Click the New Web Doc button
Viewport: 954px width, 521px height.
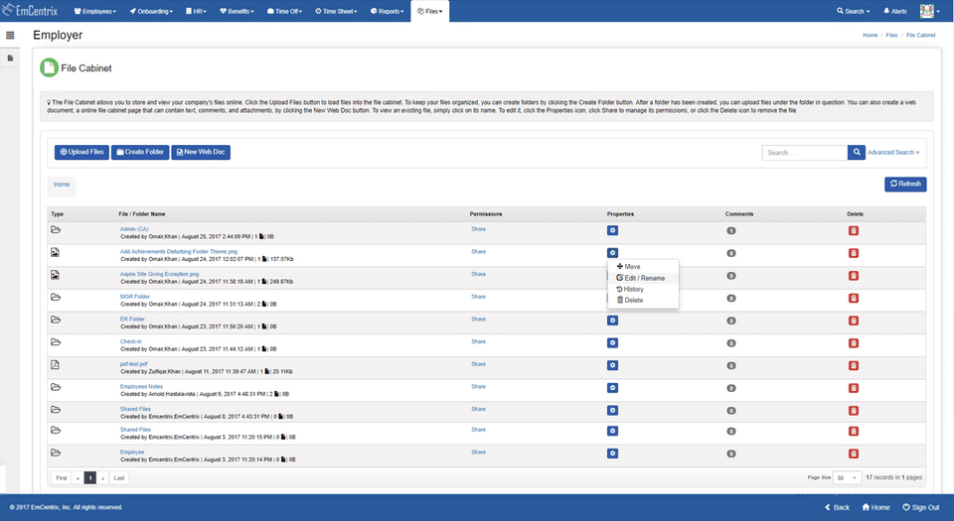201,152
